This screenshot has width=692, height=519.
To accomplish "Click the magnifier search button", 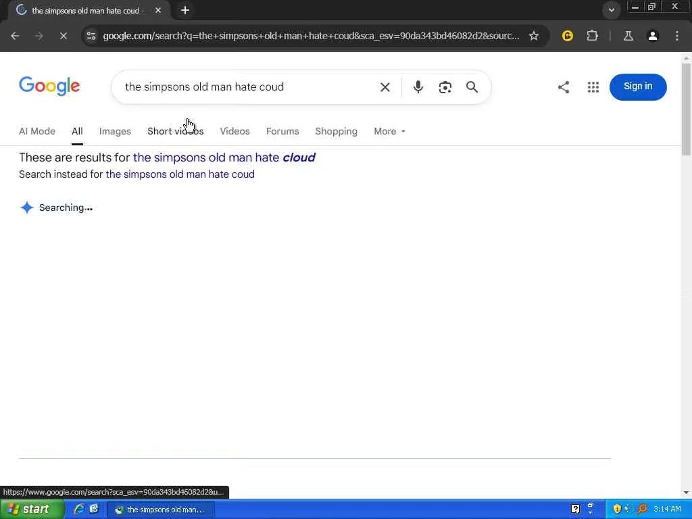I will 472,87.
